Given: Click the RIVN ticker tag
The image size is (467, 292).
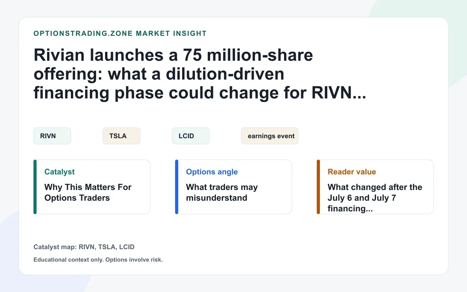Looking at the screenshot, I should (x=52, y=136).
